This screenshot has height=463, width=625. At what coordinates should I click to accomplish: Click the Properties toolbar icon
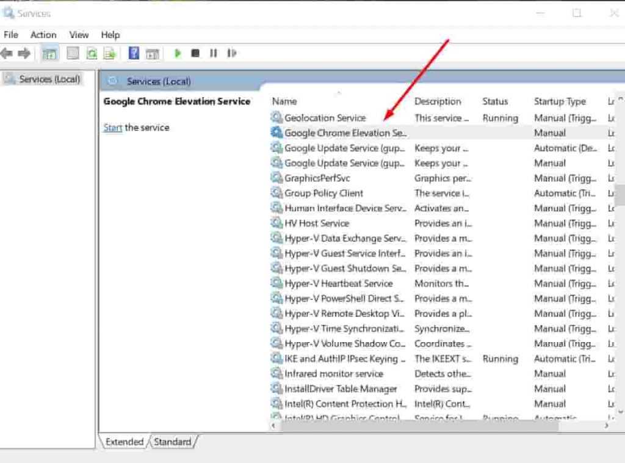[73, 53]
